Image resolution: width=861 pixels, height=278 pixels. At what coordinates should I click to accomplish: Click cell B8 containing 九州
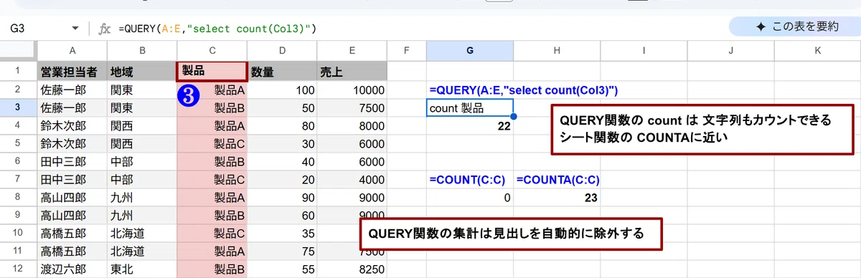[x=142, y=198]
